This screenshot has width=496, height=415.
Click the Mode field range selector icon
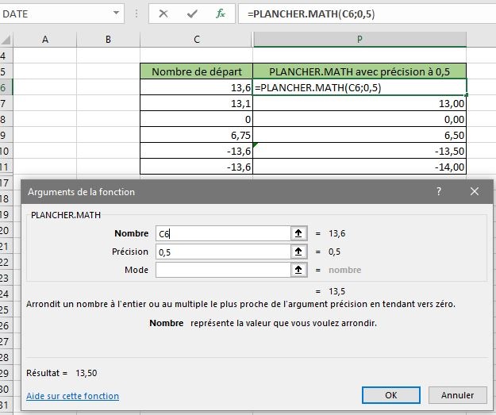click(298, 270)
